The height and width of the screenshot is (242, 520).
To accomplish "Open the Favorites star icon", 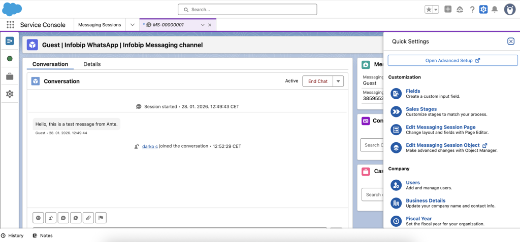I will pyautogui.click(x=429, y=10).
